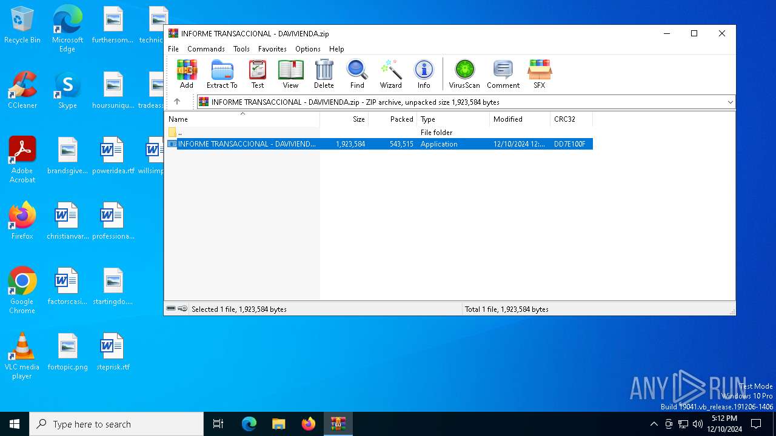Image resolution: width=776 pixels, height=436 pixels.
Task: Select startingdo desktop image file
Action: point(113,286)
